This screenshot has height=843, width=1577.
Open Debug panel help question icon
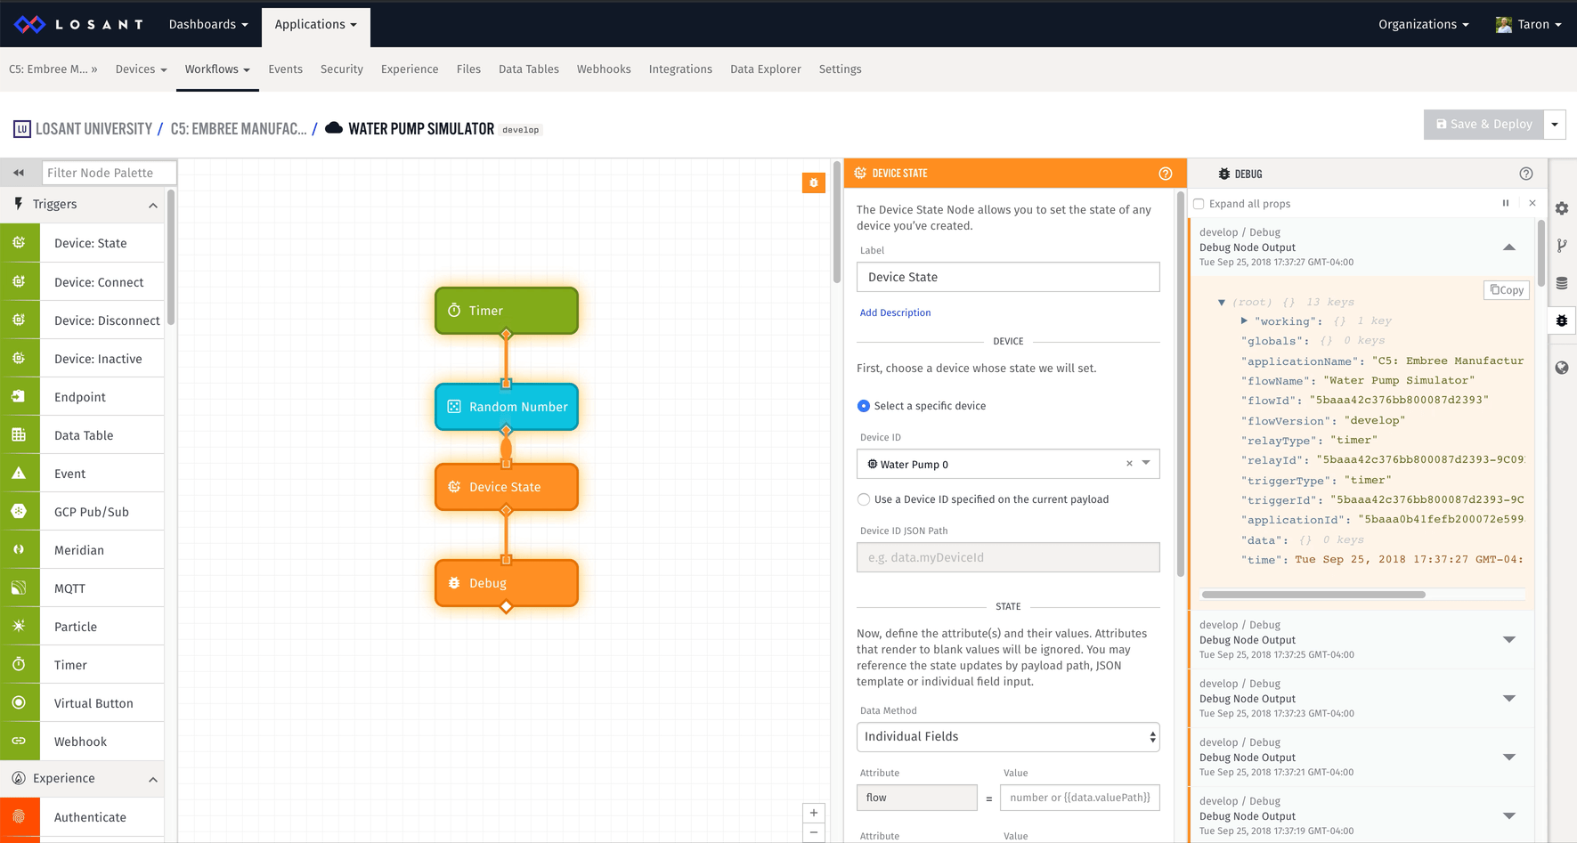tap(1526, 174)
